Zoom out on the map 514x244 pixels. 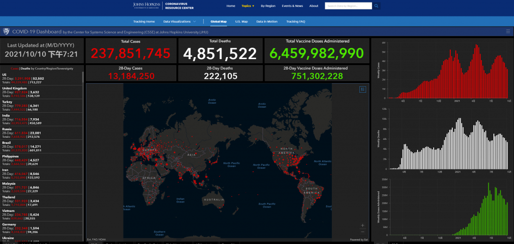(362, 232)
